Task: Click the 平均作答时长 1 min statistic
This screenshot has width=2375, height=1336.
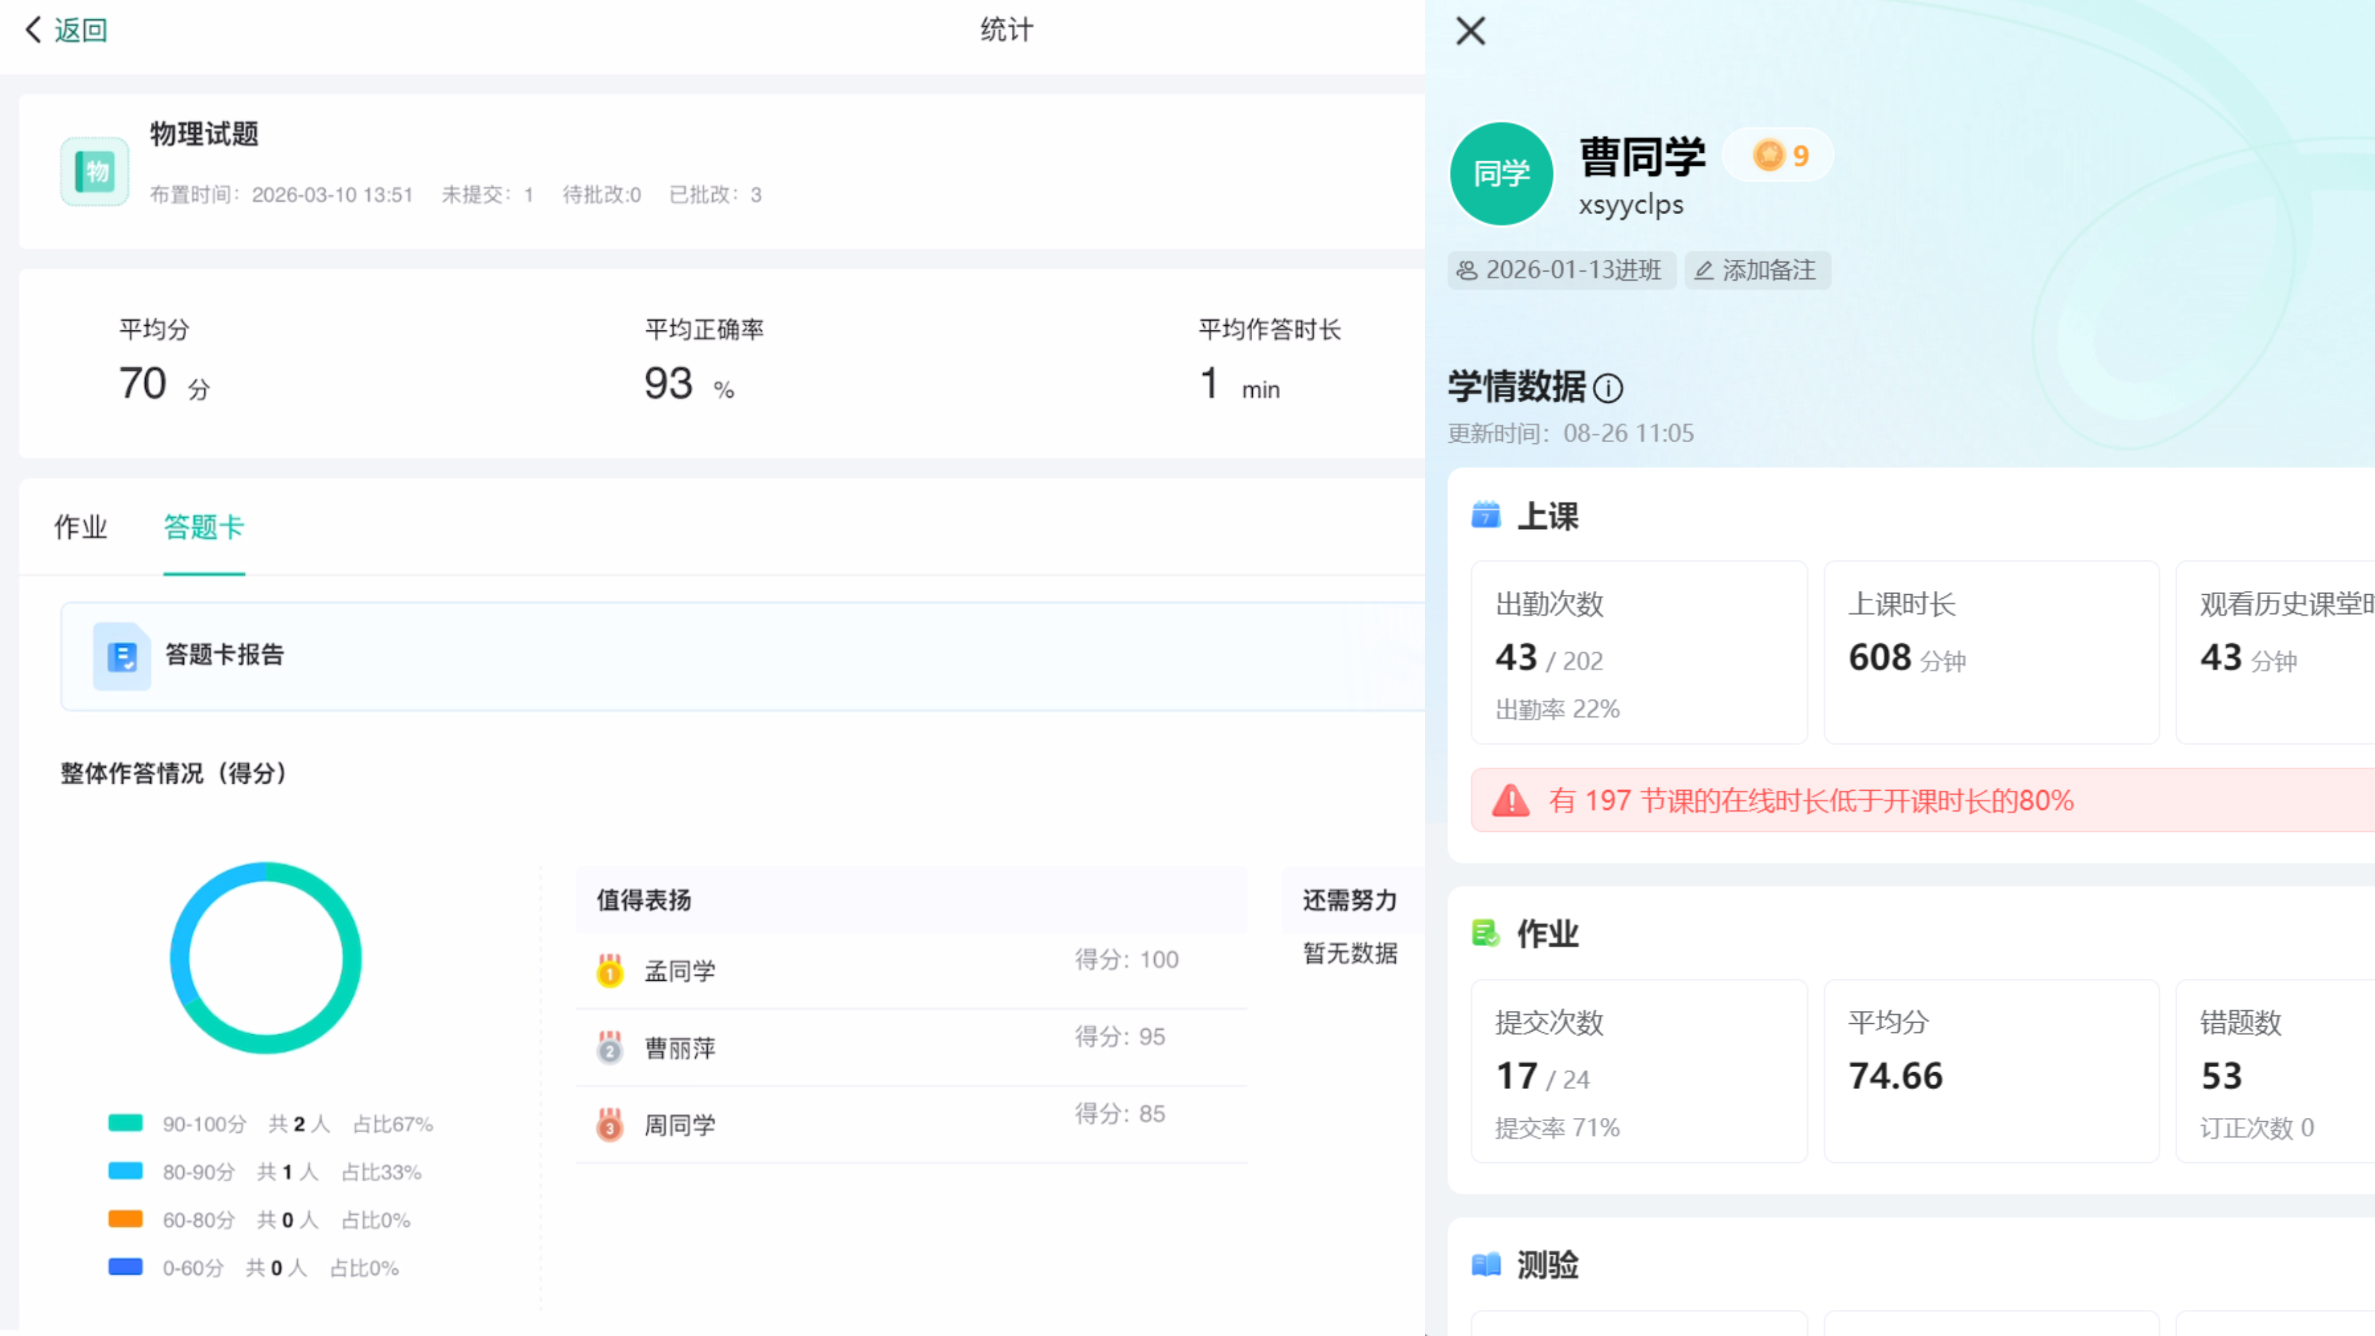Action: point(1270,360)
